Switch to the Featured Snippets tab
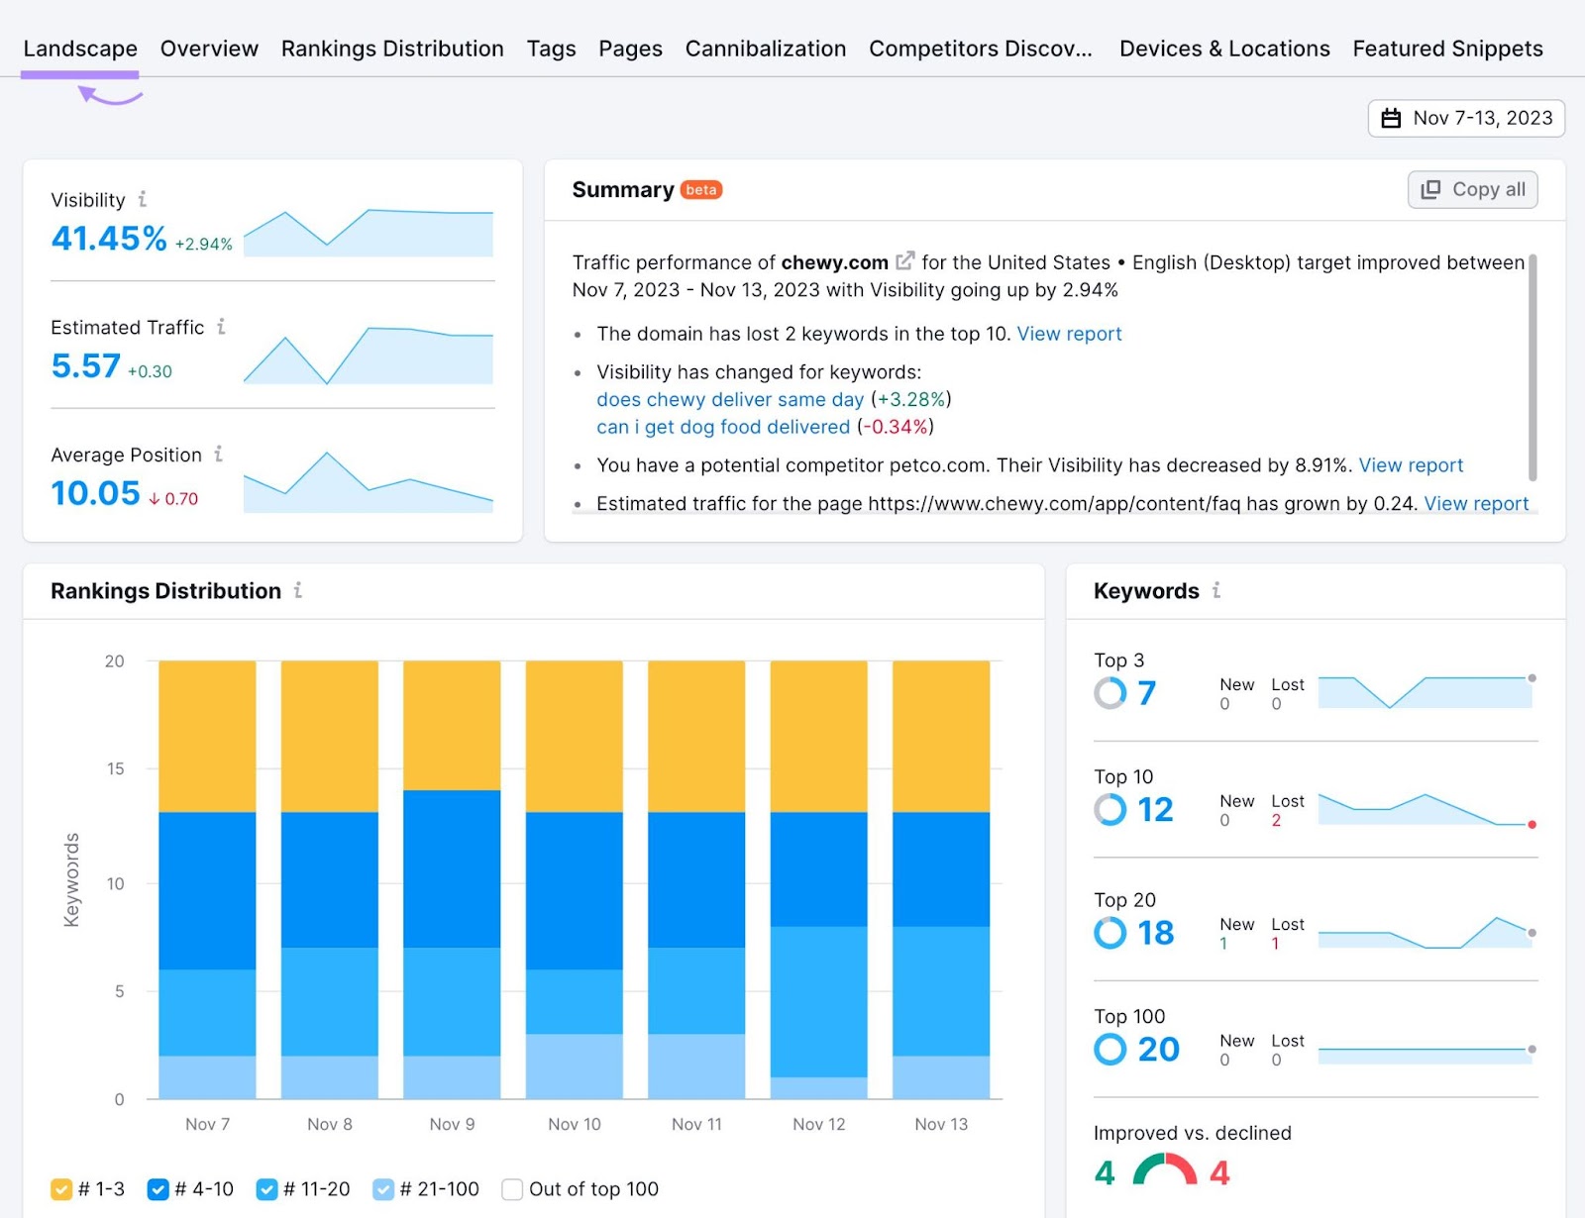Viewport: 1585px width, 1218px height. tap(1447, 48)
